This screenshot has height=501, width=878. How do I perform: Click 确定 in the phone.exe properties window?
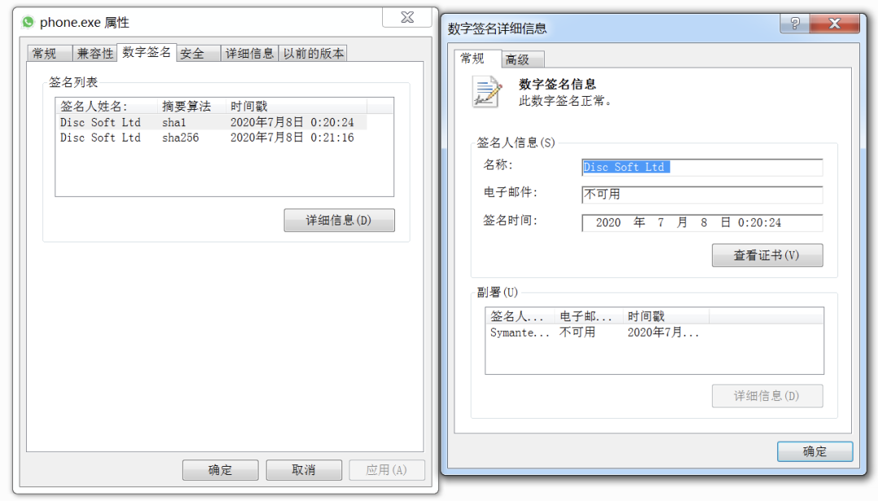[x=220, y=469]
